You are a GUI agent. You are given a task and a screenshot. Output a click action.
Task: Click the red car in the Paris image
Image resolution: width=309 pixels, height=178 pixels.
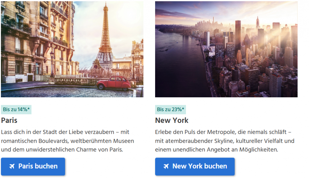[114, 83]
